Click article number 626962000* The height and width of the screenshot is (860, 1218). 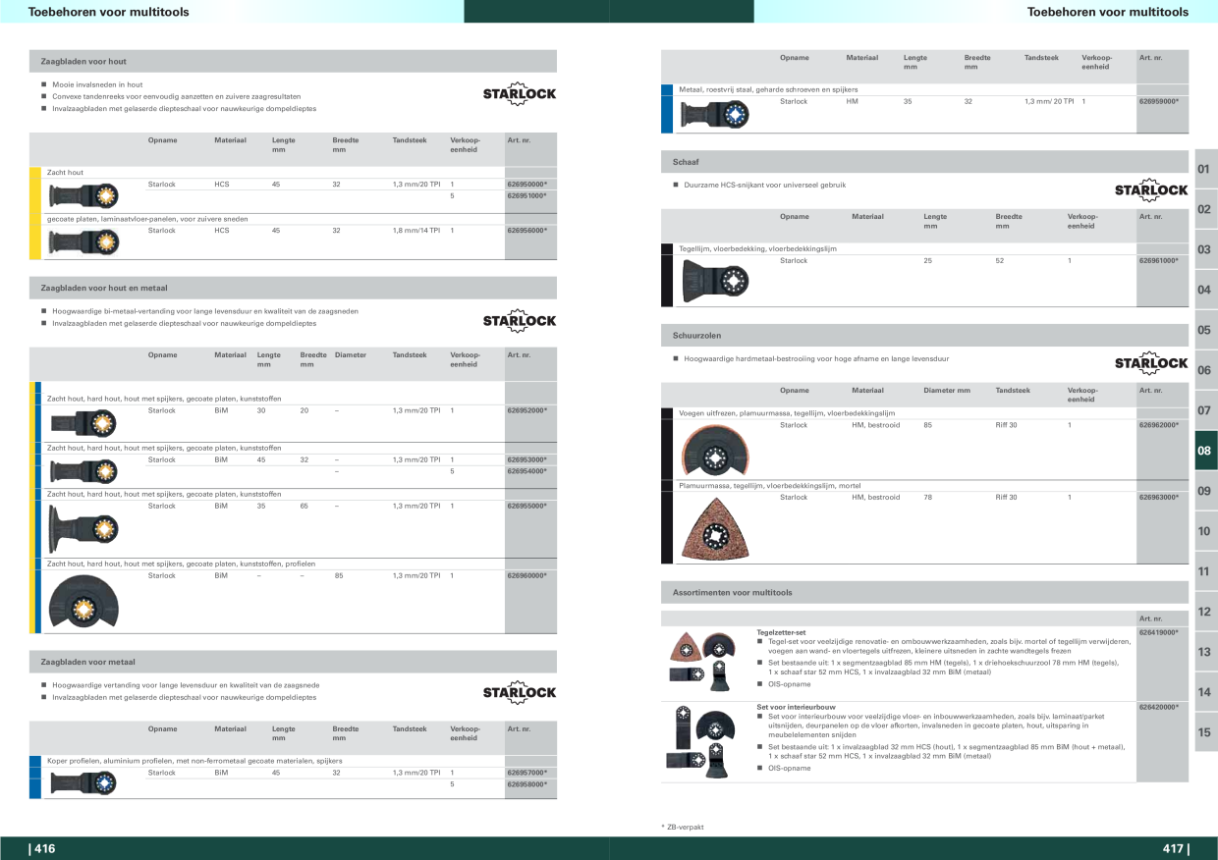click(x=1158, y=425)
